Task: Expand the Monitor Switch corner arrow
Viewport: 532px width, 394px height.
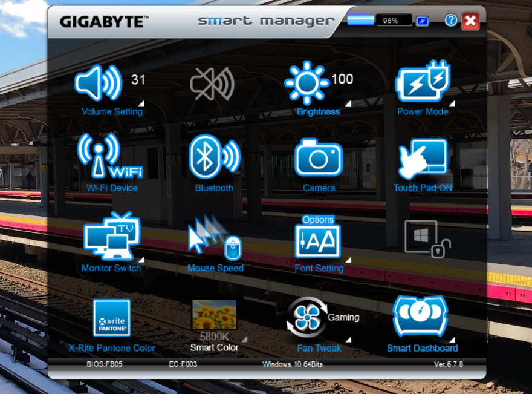Action: pyautogui.click(x=141, y=260)
